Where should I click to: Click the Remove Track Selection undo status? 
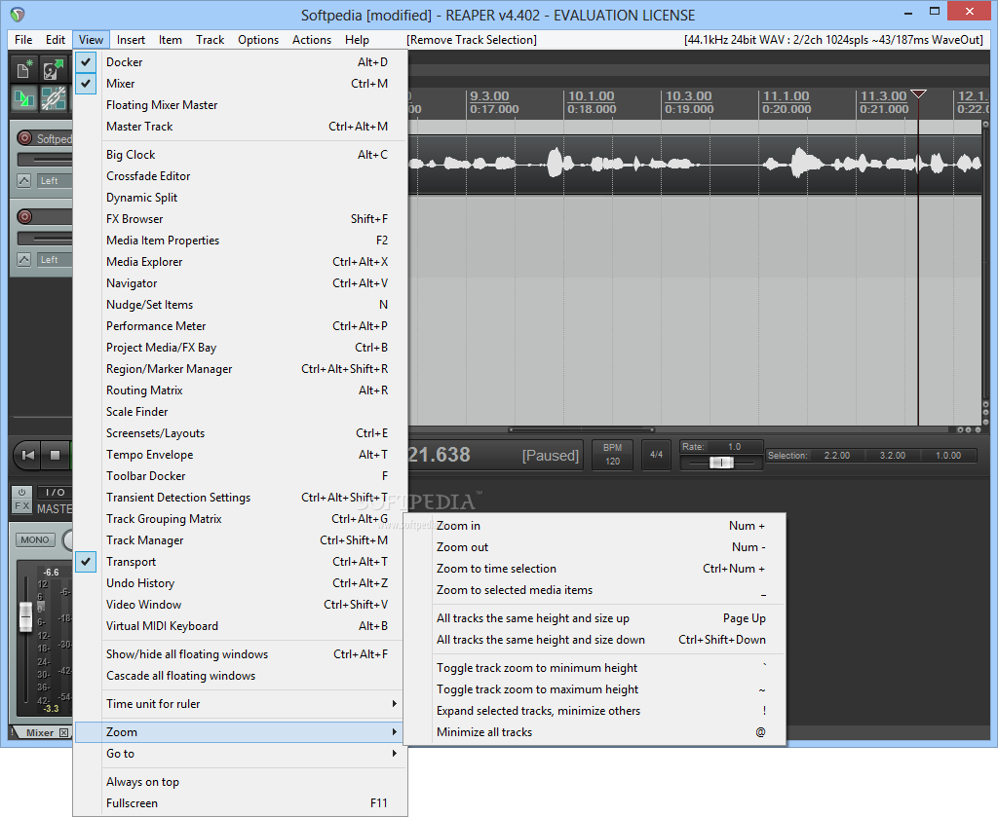point(472,39)
